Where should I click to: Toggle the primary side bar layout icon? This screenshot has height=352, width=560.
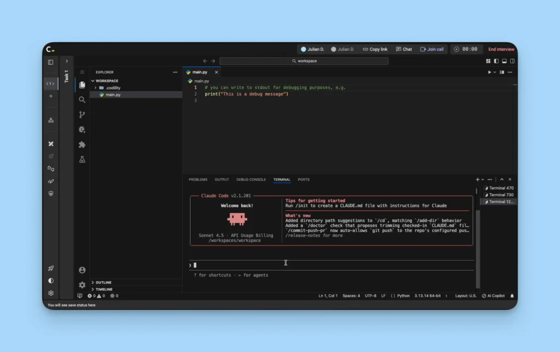pyautogui.click(x=497, y=61)
